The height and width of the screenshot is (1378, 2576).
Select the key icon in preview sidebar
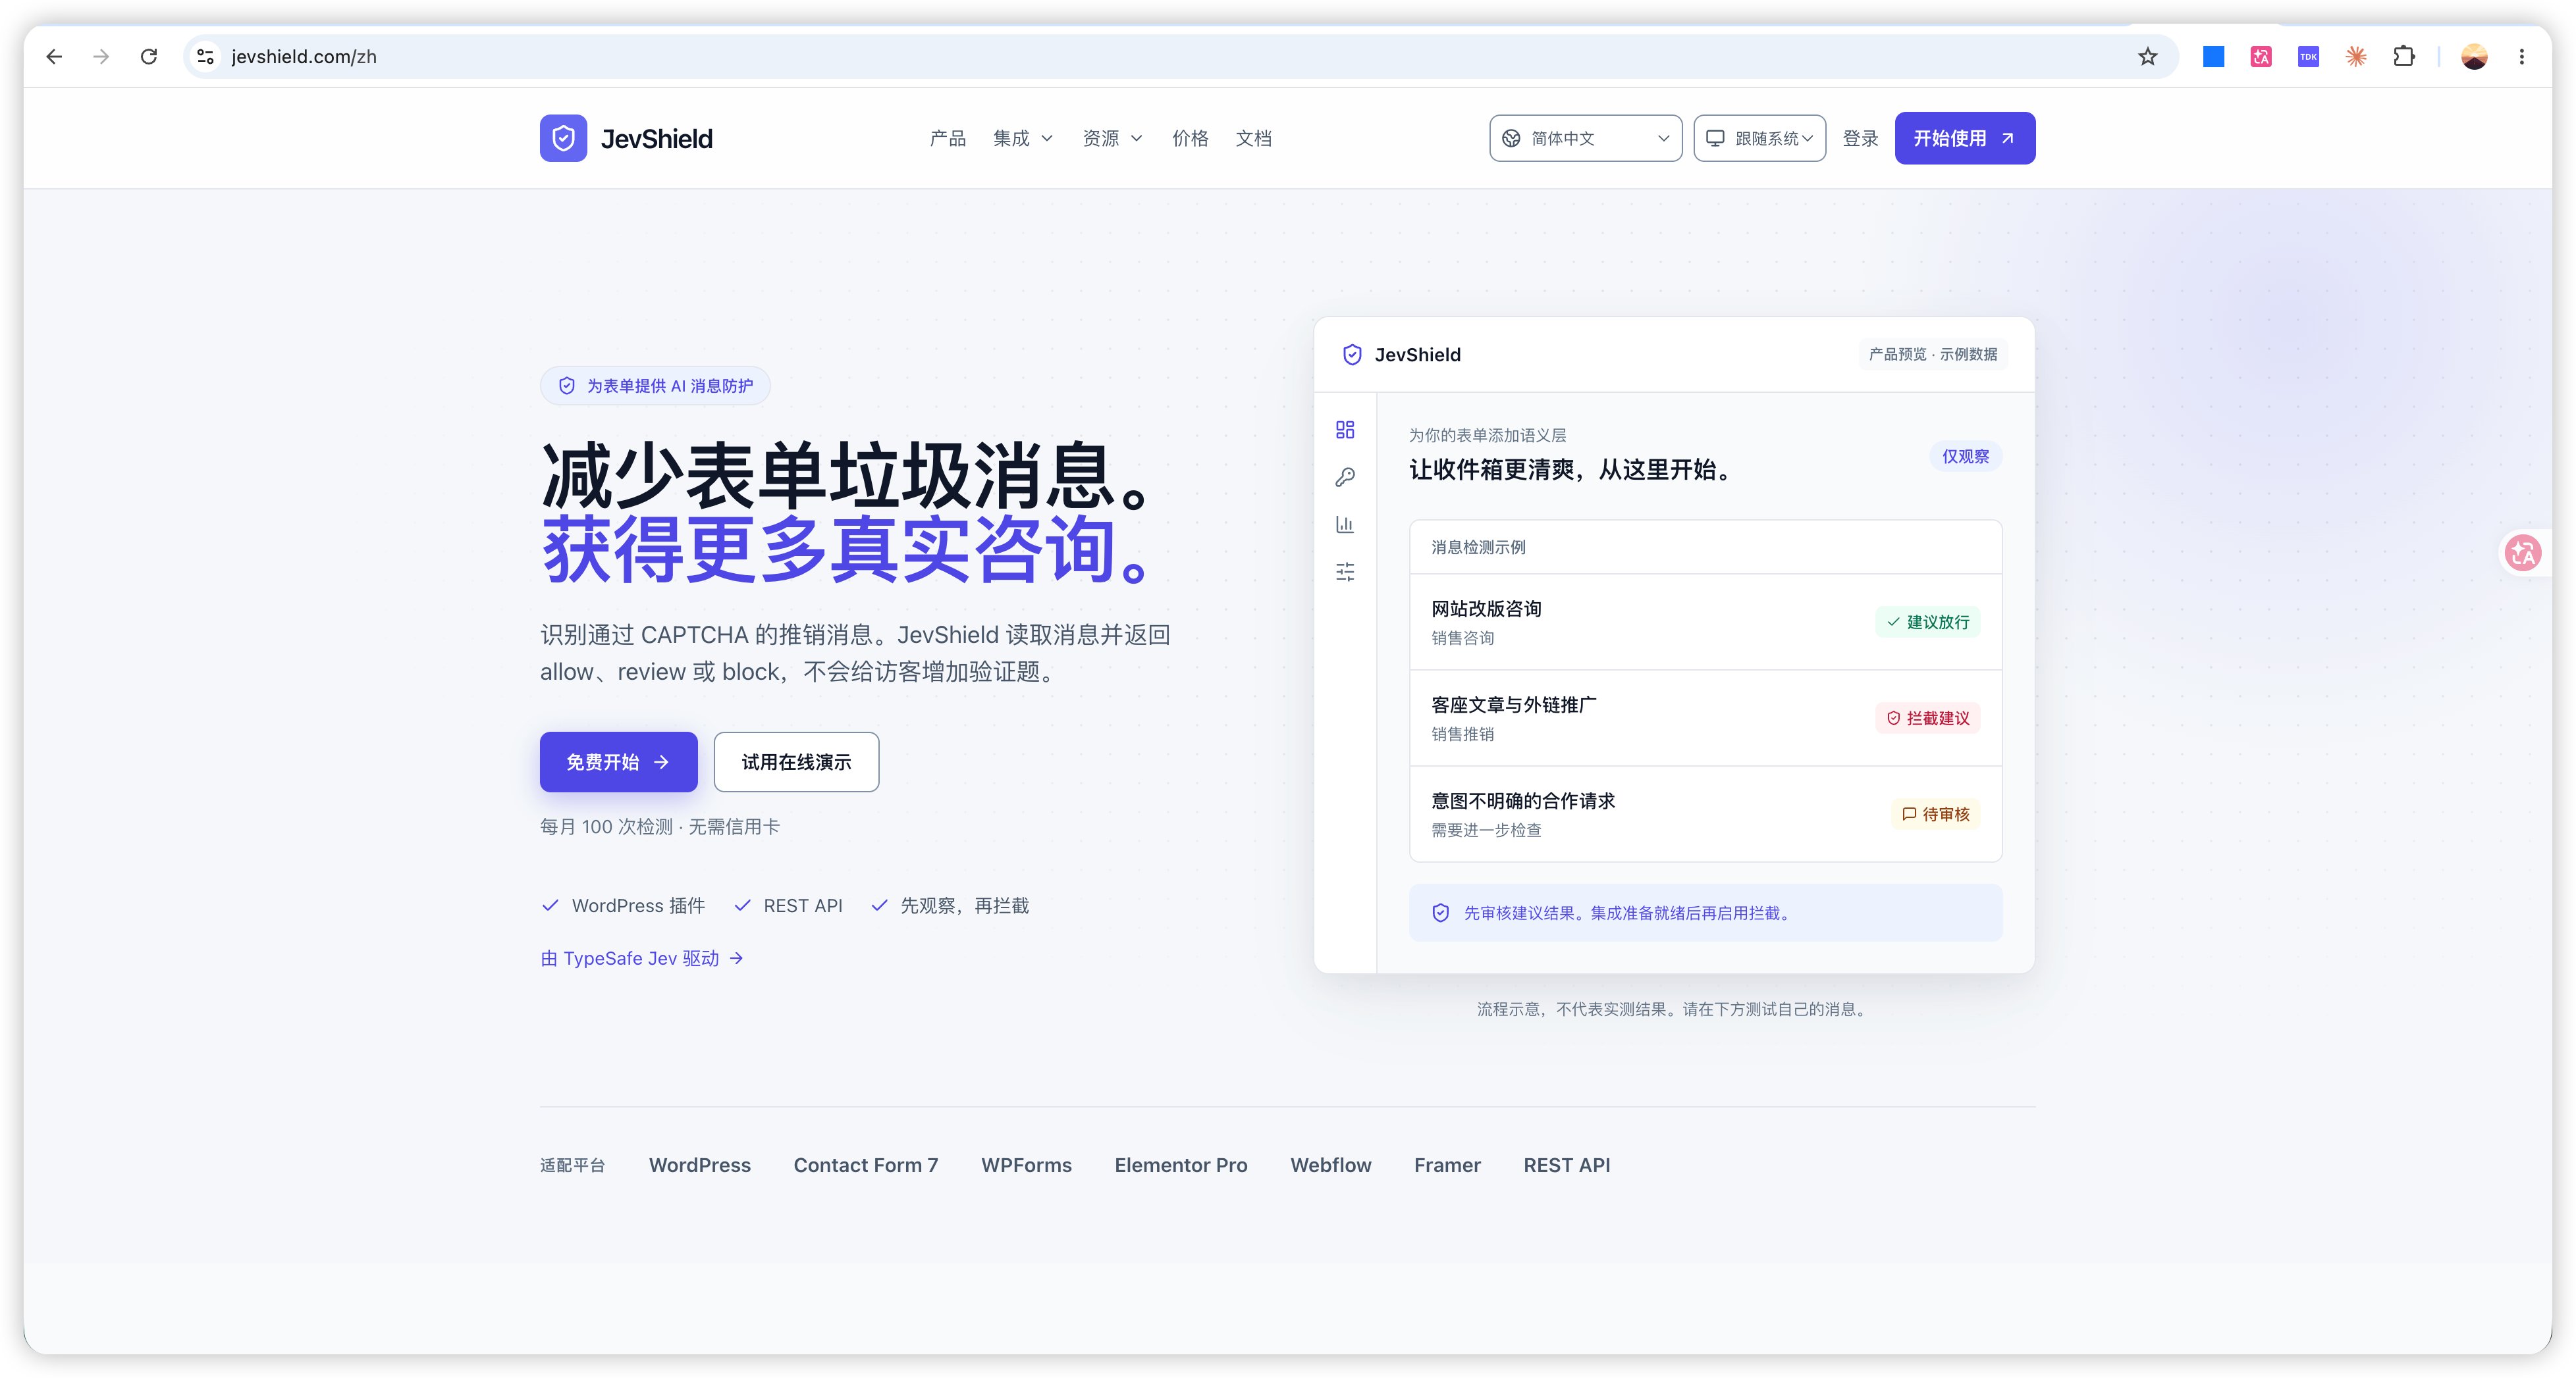click(x=1345, y=478)
